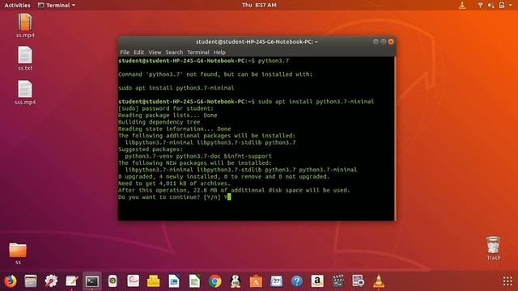Launch LibreOffice Writer from the dock
Image resolution: width=518 pixels, height=291 pixels.
click(174, 281)
